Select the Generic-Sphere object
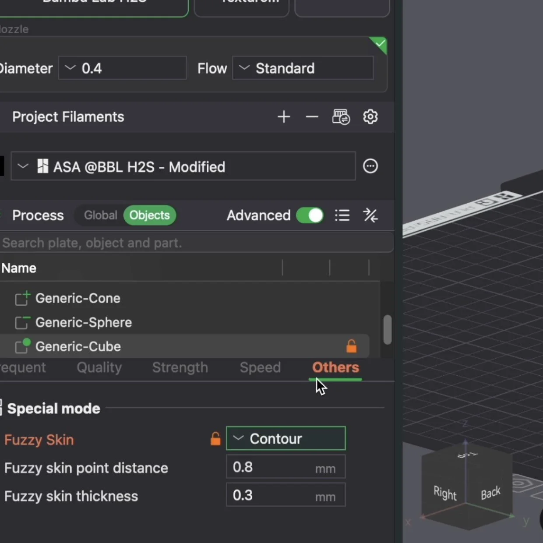 pos(83,322)
